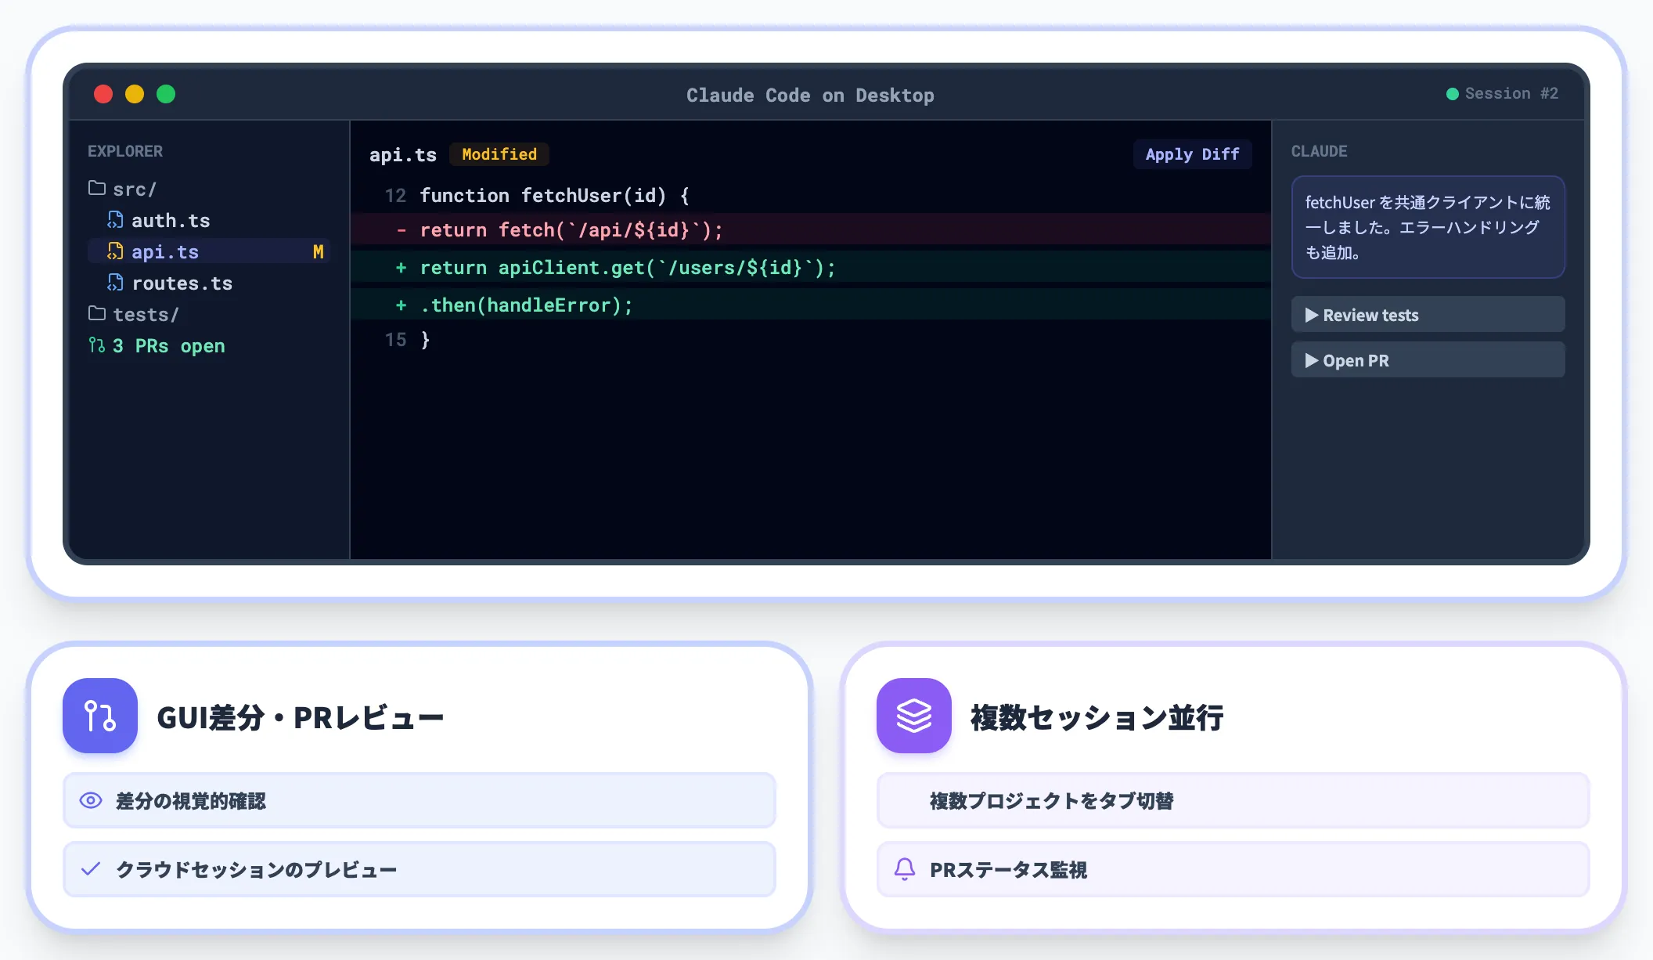
Task: Click line number 15 in the editor
Action: click(395, 339)
